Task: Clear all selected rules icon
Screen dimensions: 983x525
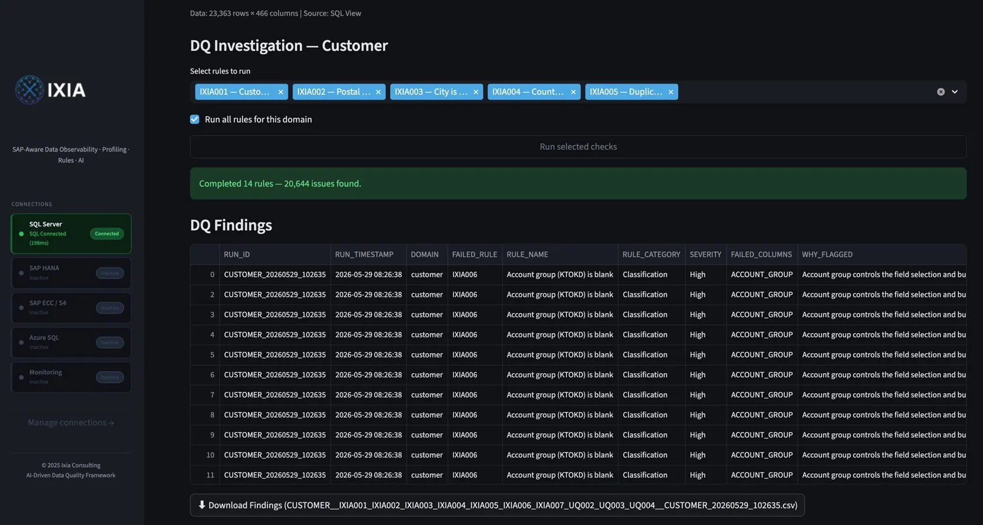Action: point(940,92)
